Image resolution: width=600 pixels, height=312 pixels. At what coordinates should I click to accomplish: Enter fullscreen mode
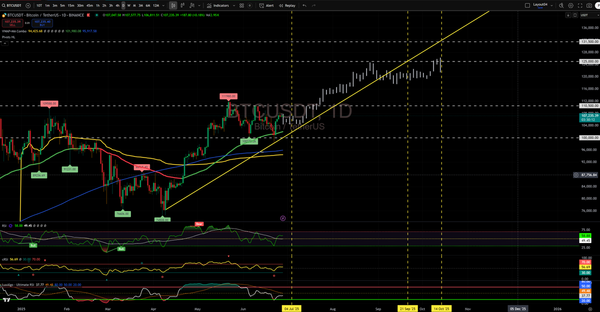click(x=580, y=5)
